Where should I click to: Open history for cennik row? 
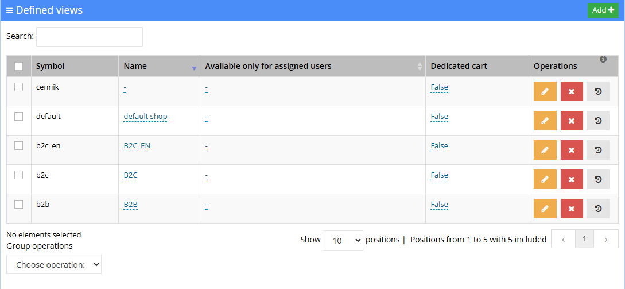coord(598,91)
